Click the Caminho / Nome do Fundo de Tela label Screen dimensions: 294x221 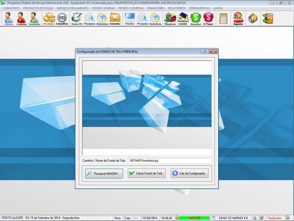(104, 161)
